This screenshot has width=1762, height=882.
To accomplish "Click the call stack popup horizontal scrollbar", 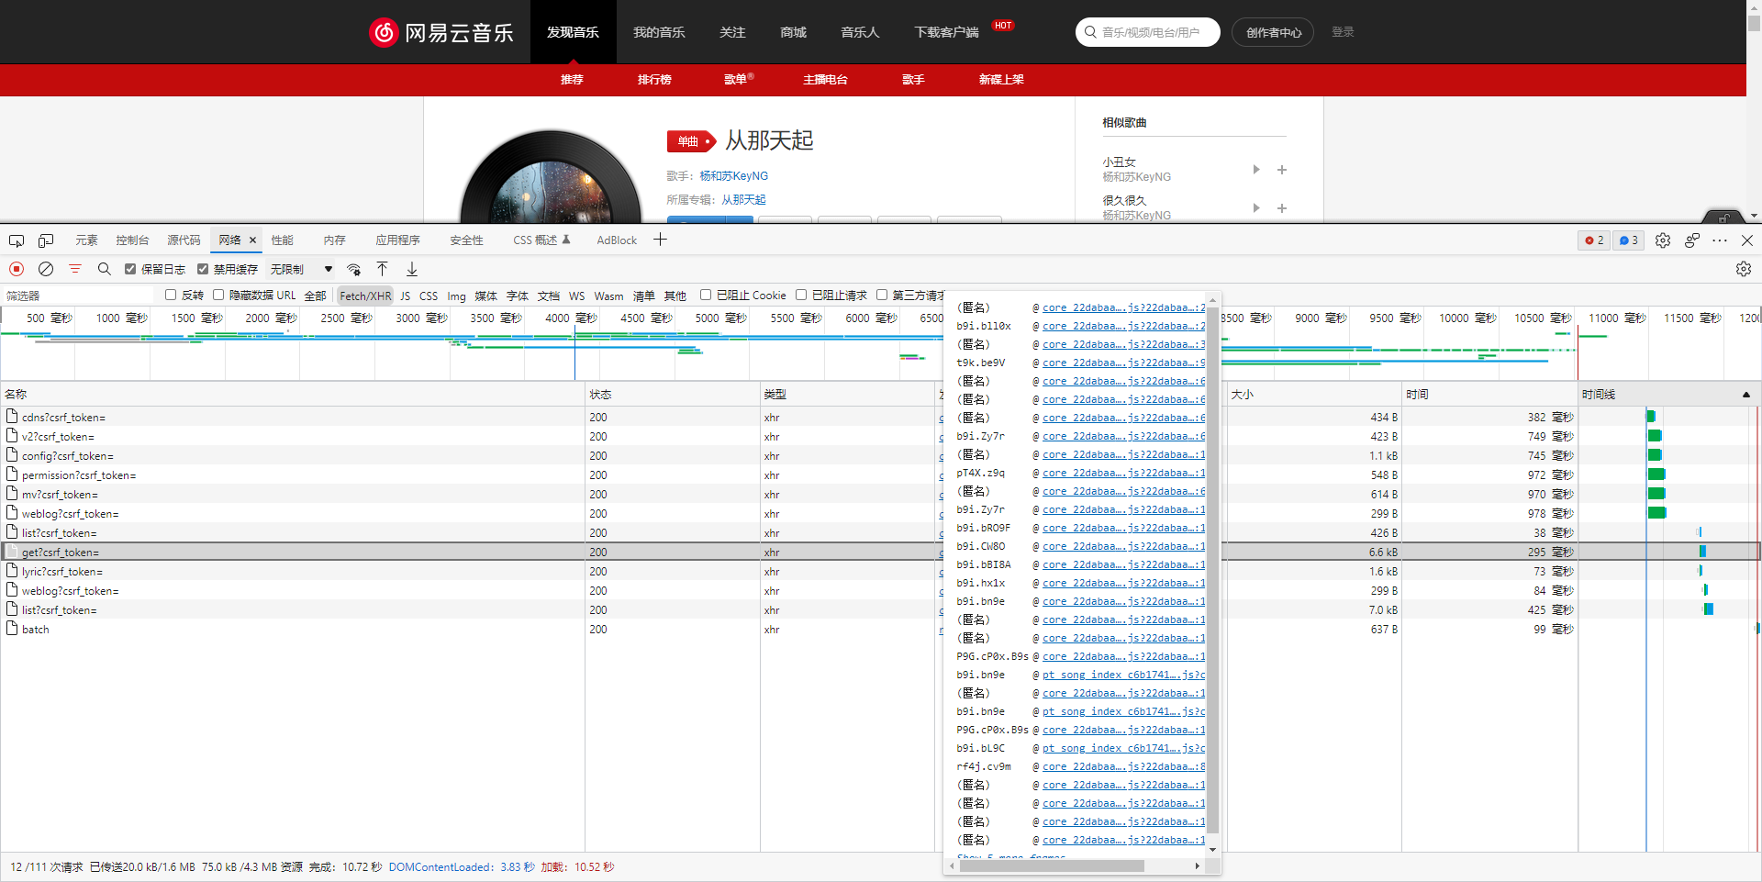I will coord(1052,865).
